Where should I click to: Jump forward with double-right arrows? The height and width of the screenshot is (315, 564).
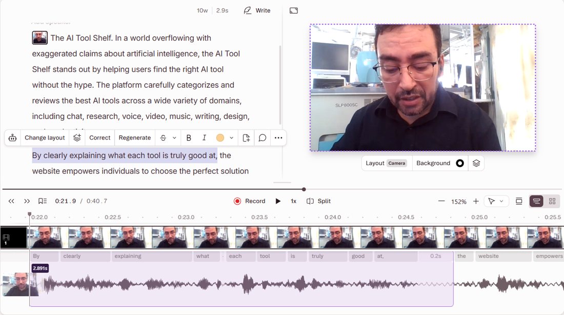[x=27, y=201]
